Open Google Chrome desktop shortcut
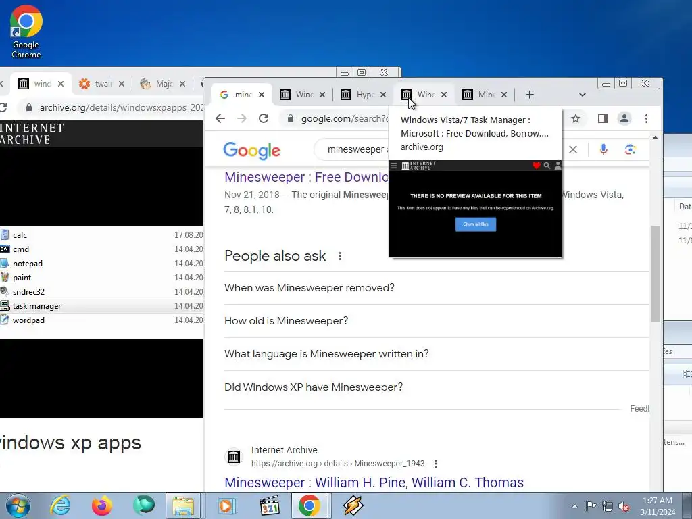The image size is (692, 519). pyautogui.click(x=26, y=32)
